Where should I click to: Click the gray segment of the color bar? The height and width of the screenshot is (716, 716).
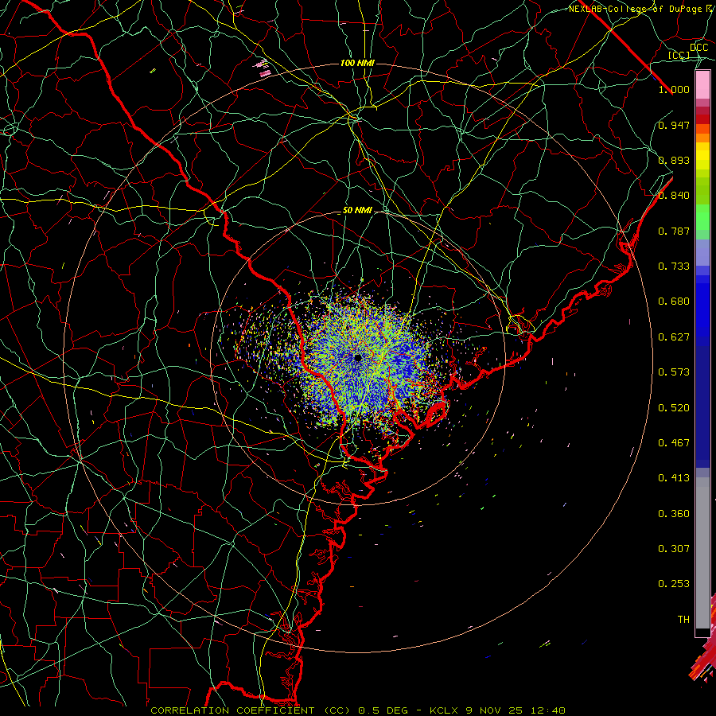pyautogui.click(x=702, y=553)
